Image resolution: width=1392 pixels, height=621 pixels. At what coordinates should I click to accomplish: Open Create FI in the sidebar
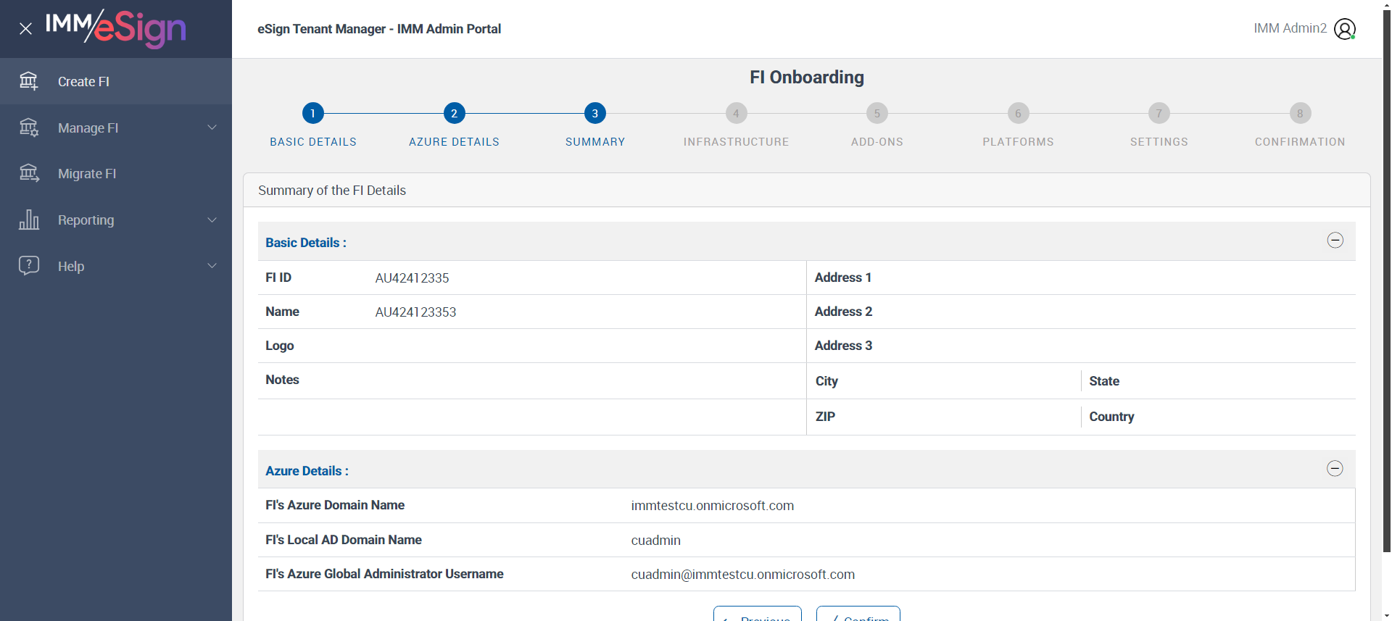(x=116, y=81)
